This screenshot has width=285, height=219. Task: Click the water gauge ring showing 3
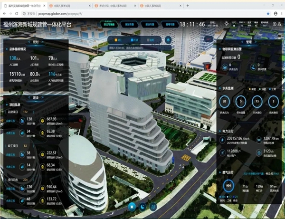coord(274,102)
